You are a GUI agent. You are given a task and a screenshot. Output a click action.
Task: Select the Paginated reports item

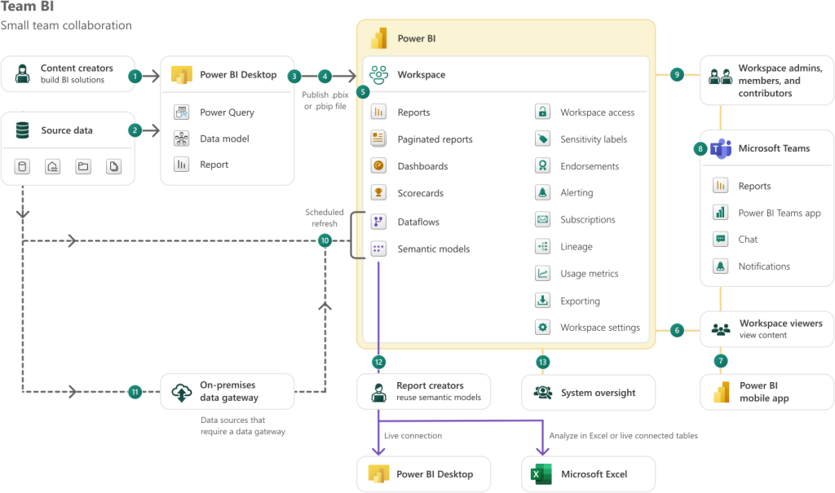tap(435, 139)
